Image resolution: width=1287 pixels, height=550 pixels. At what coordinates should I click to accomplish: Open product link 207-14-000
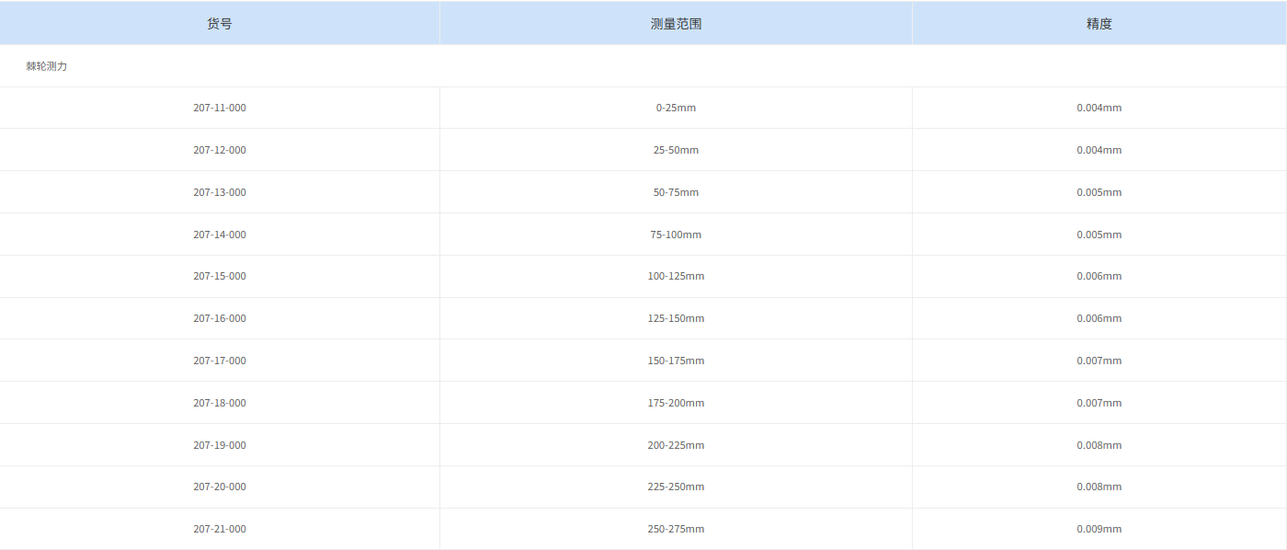(x=219, y=235)
